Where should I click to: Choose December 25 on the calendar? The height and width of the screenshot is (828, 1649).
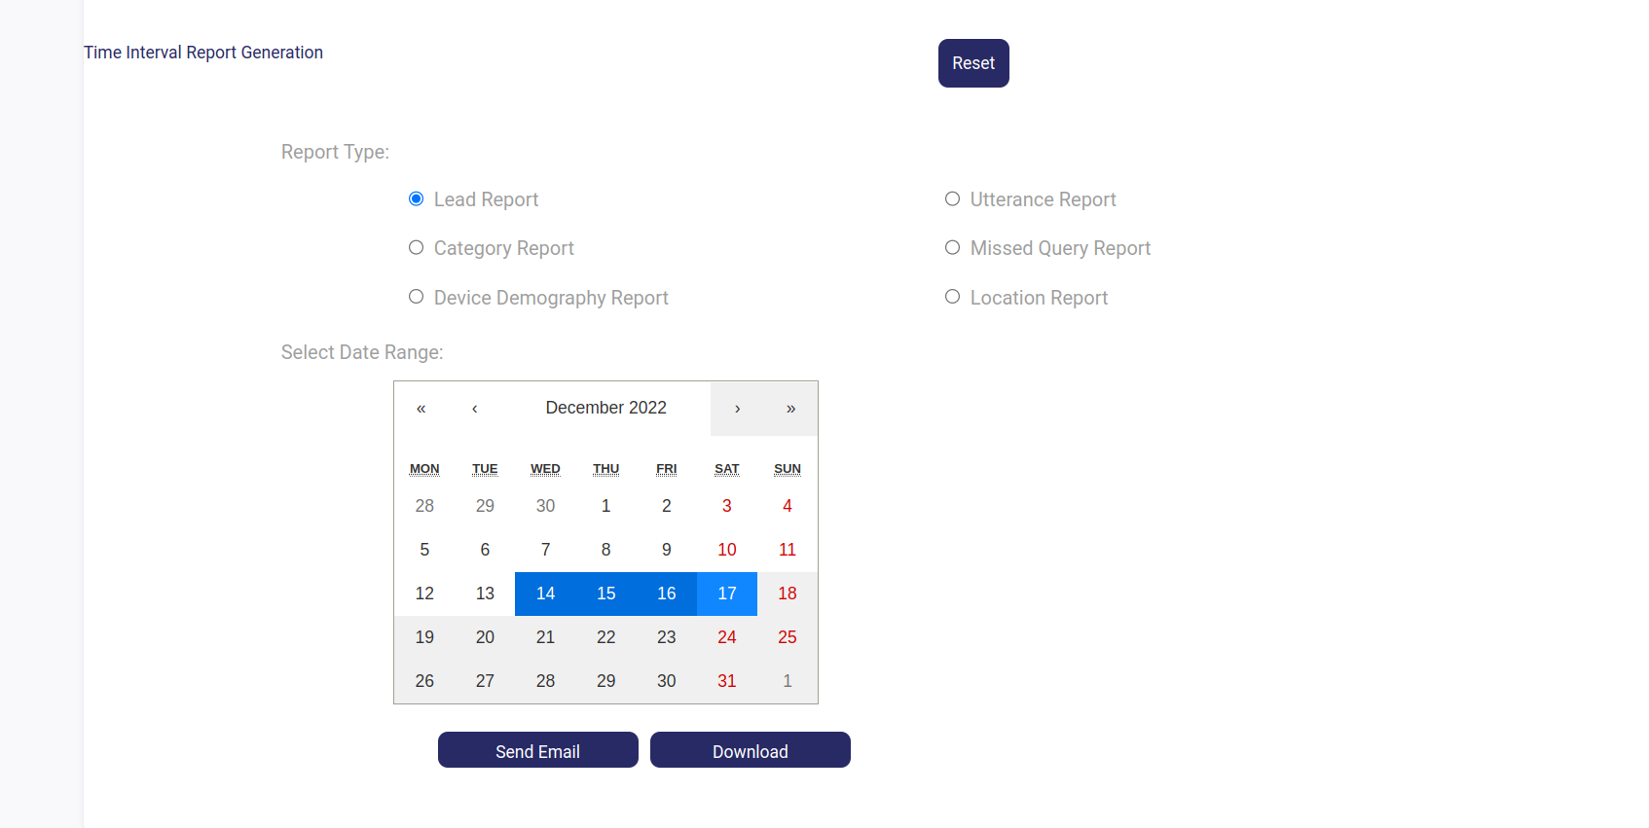coord(787,637)
